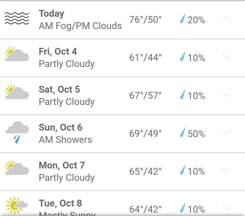The height and width of the screenshot is (216, 245).
Task: Tap the fog icon for Today
Action: [x=17, y=18]
